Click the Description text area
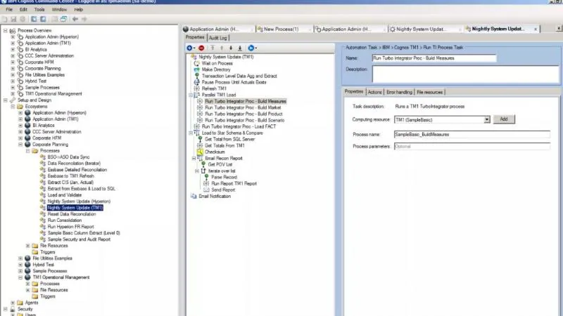This screenshot has width=563, height=316. tap(465, 74)
